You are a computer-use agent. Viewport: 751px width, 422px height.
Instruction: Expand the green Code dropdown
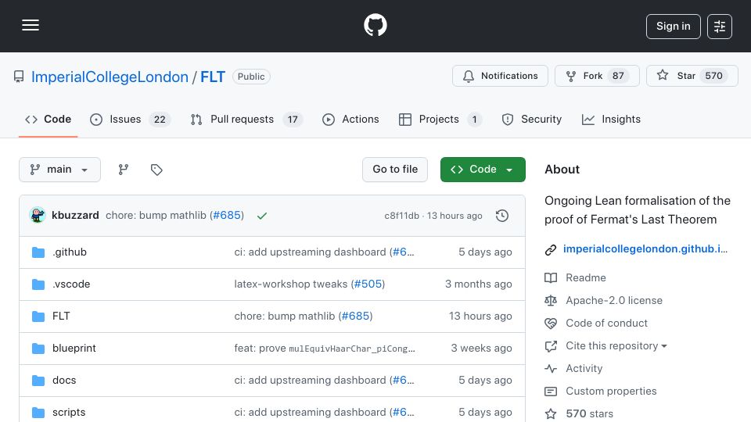[483, 170]
